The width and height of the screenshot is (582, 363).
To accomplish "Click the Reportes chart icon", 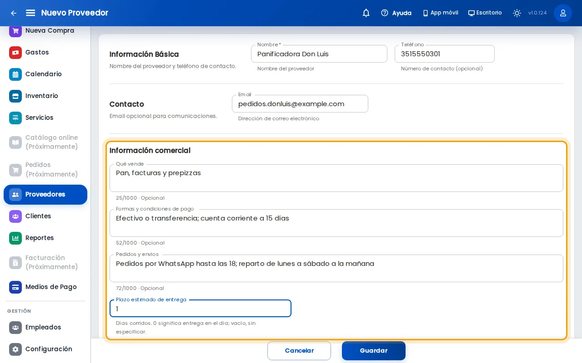I will (15, 238).
